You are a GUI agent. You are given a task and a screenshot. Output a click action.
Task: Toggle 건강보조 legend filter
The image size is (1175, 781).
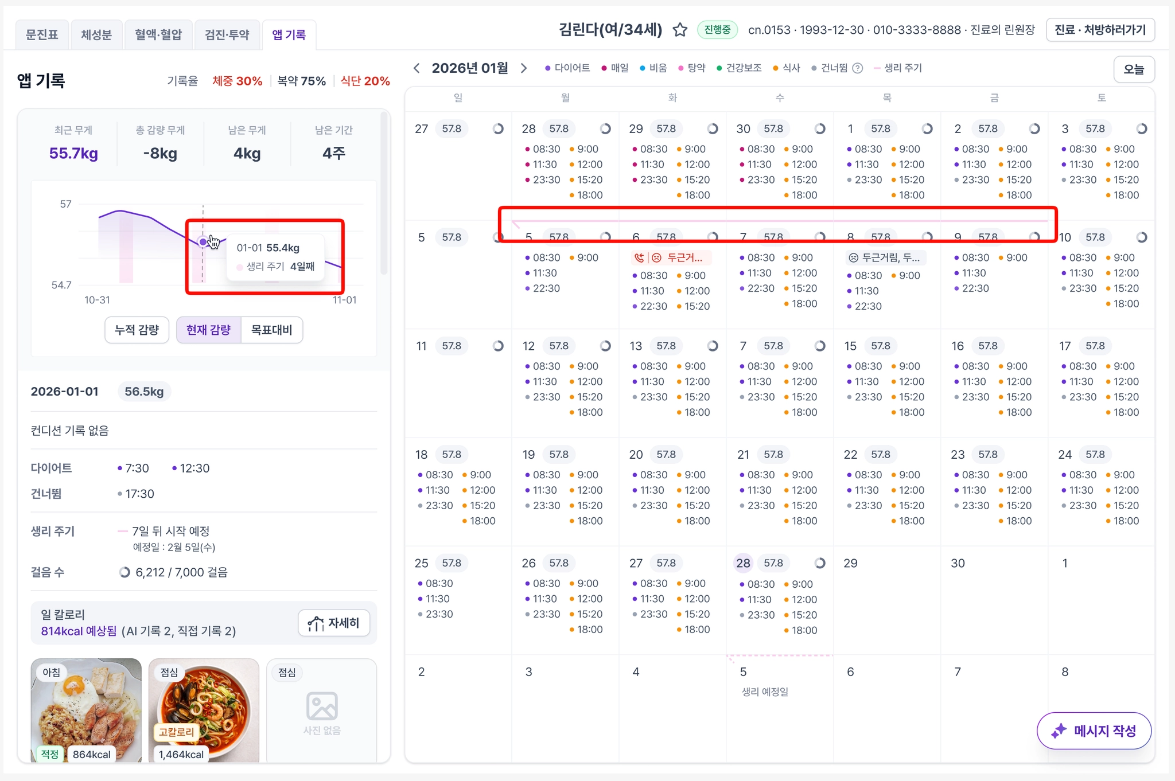pos(739,68)
